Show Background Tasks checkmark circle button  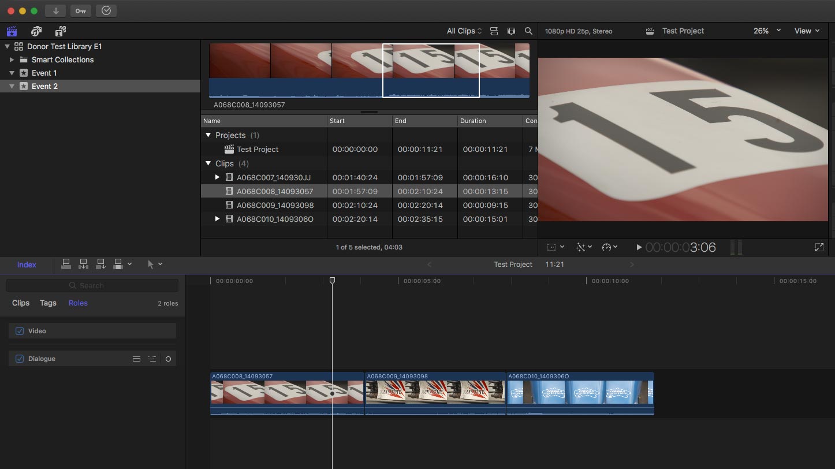click(106, 11)
